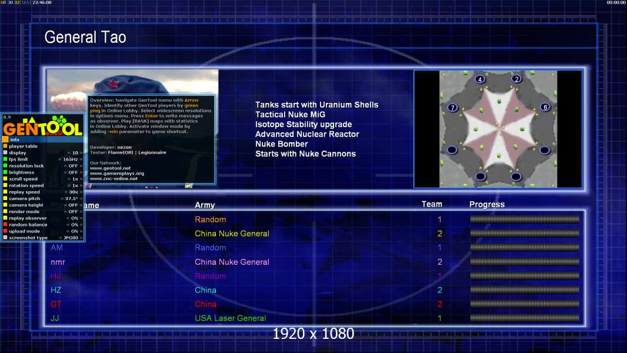This screenshot has width=627, height=353.
Task: Click the progress bar in nmr's row
Action: click(x=525, y=262)
